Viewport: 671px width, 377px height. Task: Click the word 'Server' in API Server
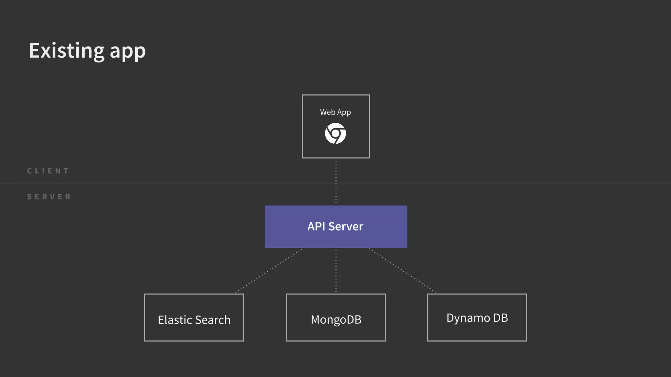click(346, 226)
